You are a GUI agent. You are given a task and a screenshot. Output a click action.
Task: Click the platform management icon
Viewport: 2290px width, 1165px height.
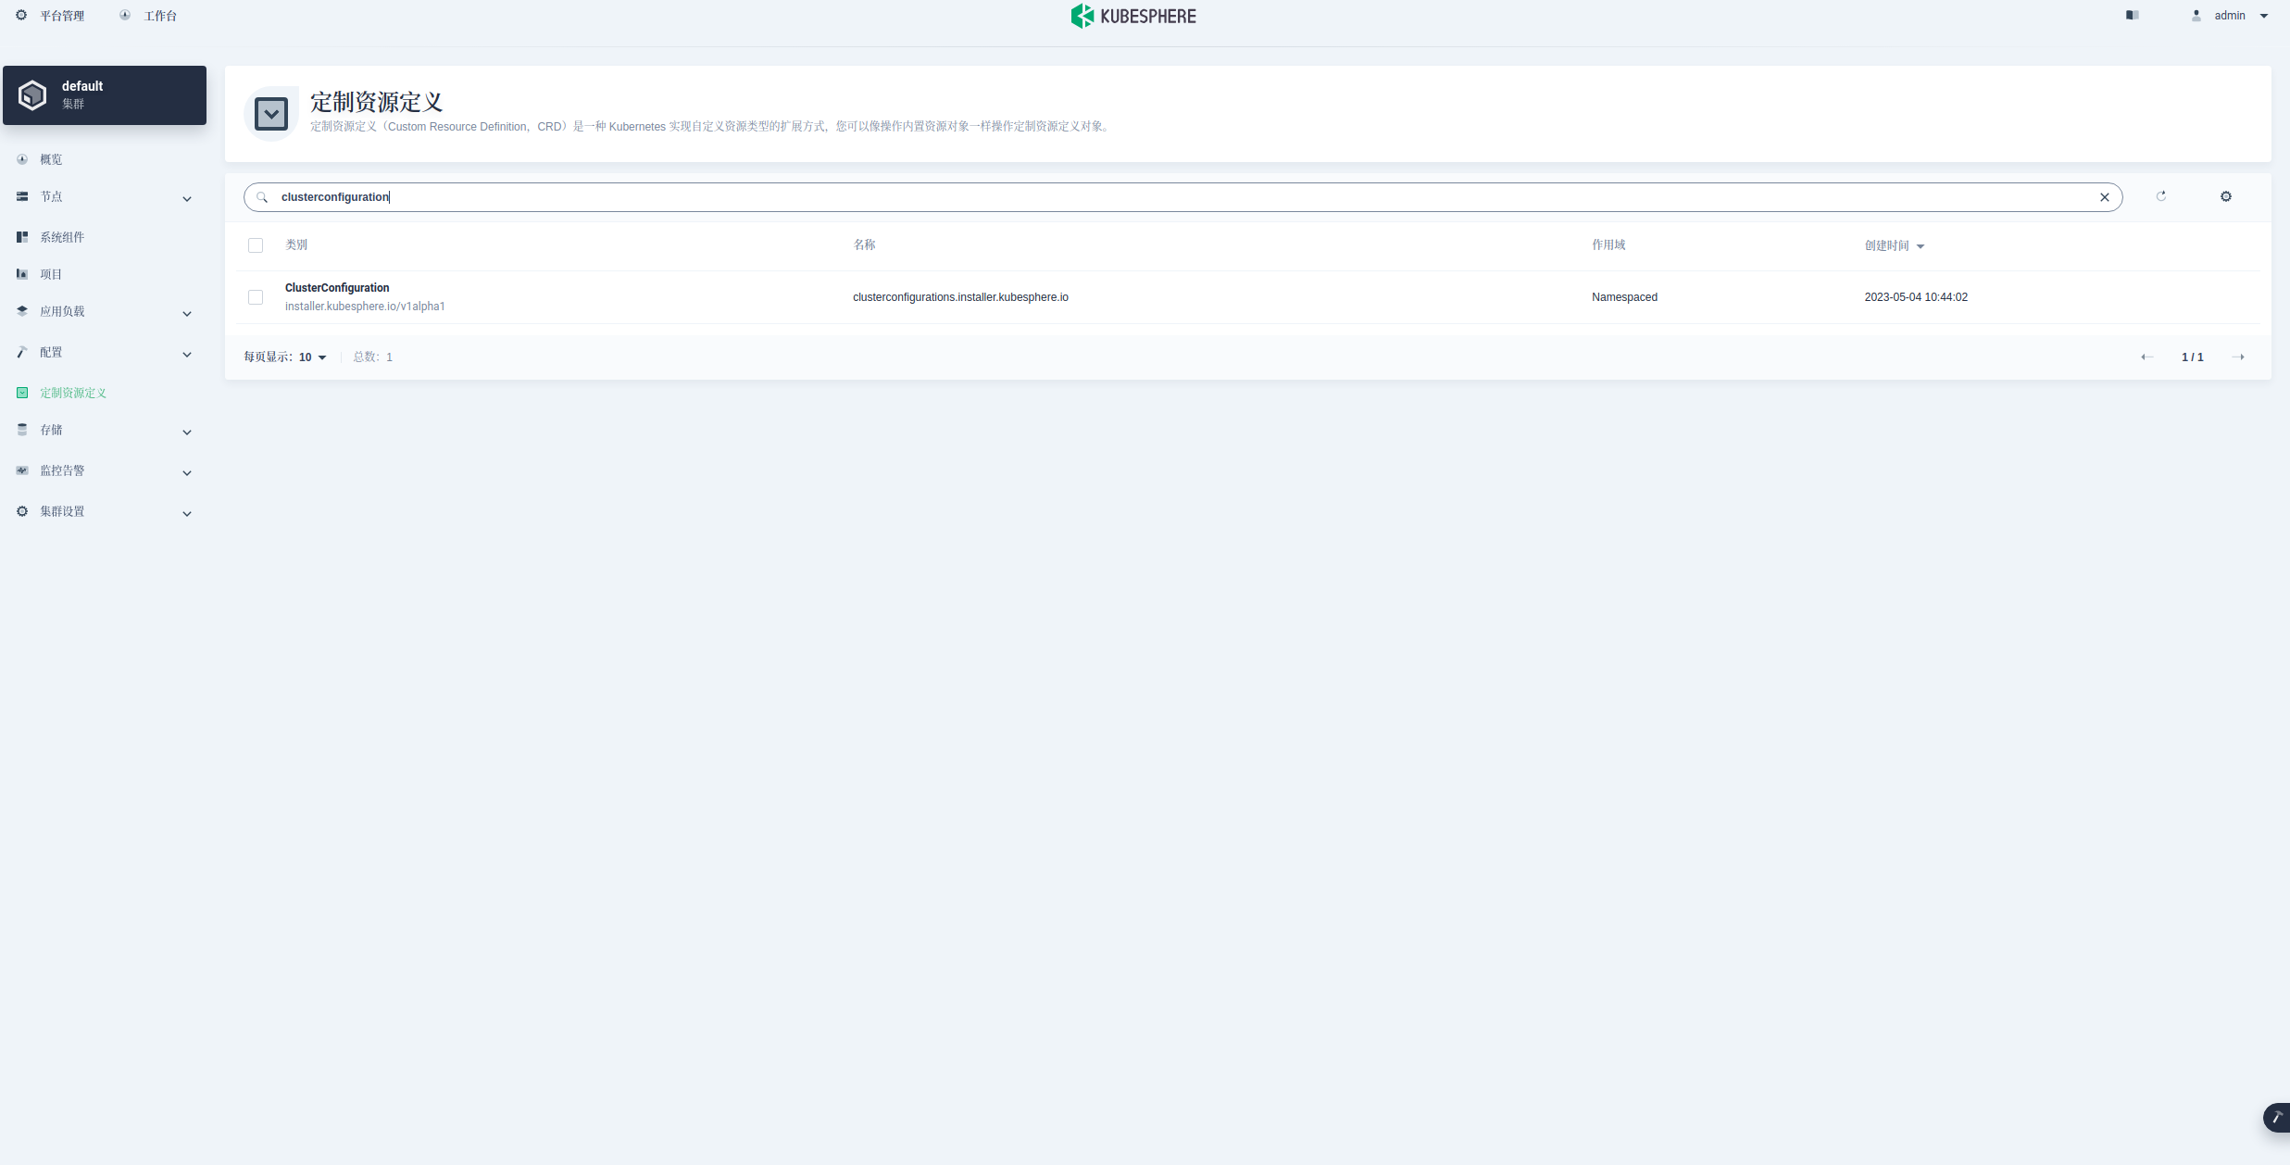[20, 15]
